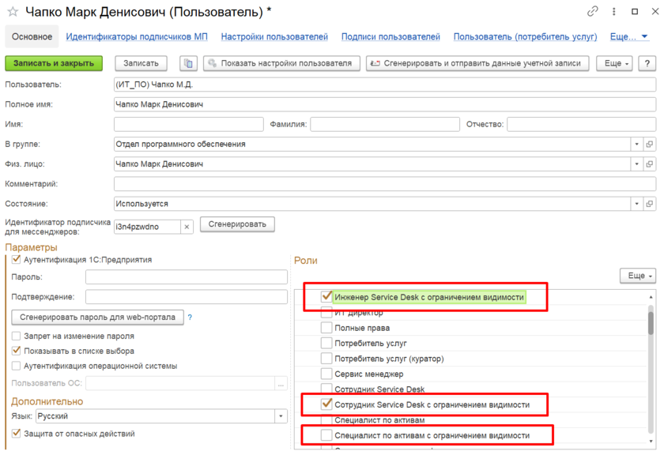This screenshot has height=455, width=664.
Task: Clear the messenger subscriber identifier field
Action: click(187, 227)
